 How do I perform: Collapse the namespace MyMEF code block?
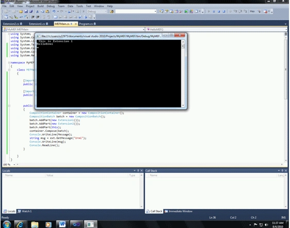pyautogui.click(x=9, y=63)
